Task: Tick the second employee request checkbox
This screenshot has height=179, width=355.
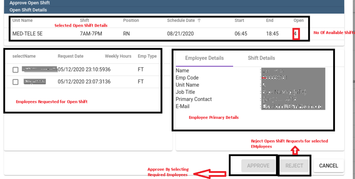Action: [x=15, y=82]
